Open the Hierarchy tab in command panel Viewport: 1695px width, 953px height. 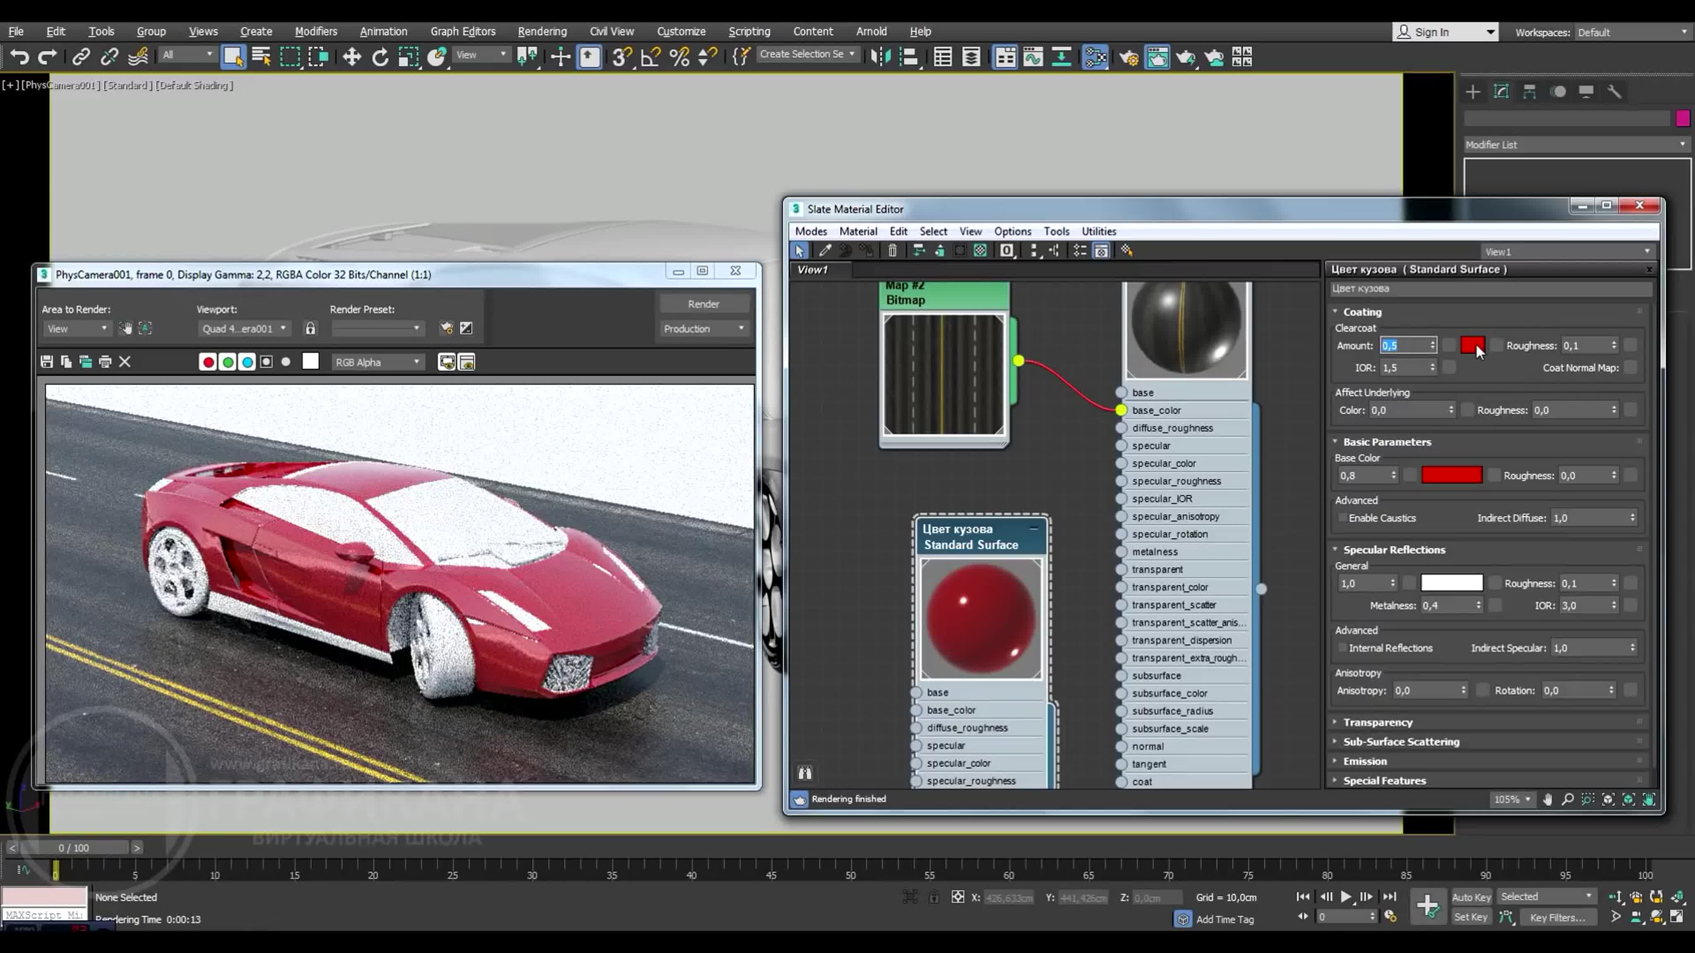click(x=1530, y=91)
